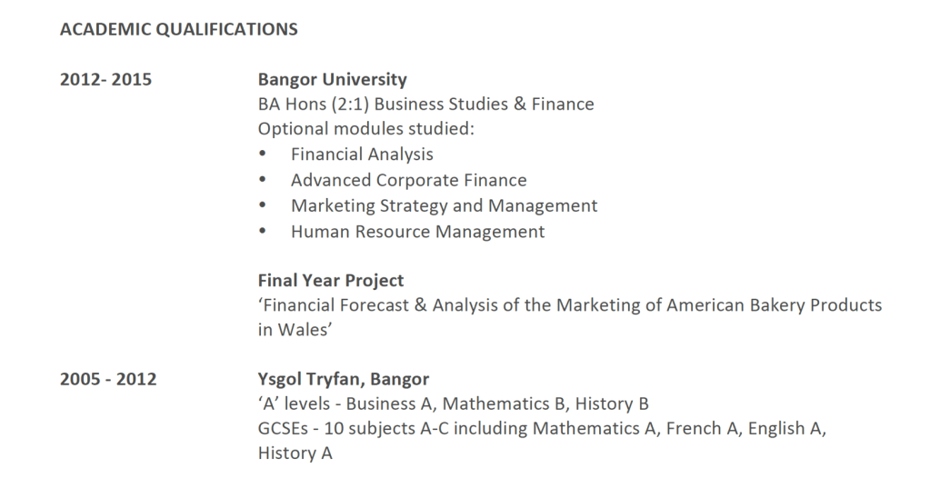Click the 'A' levels results line

(453, 403)
